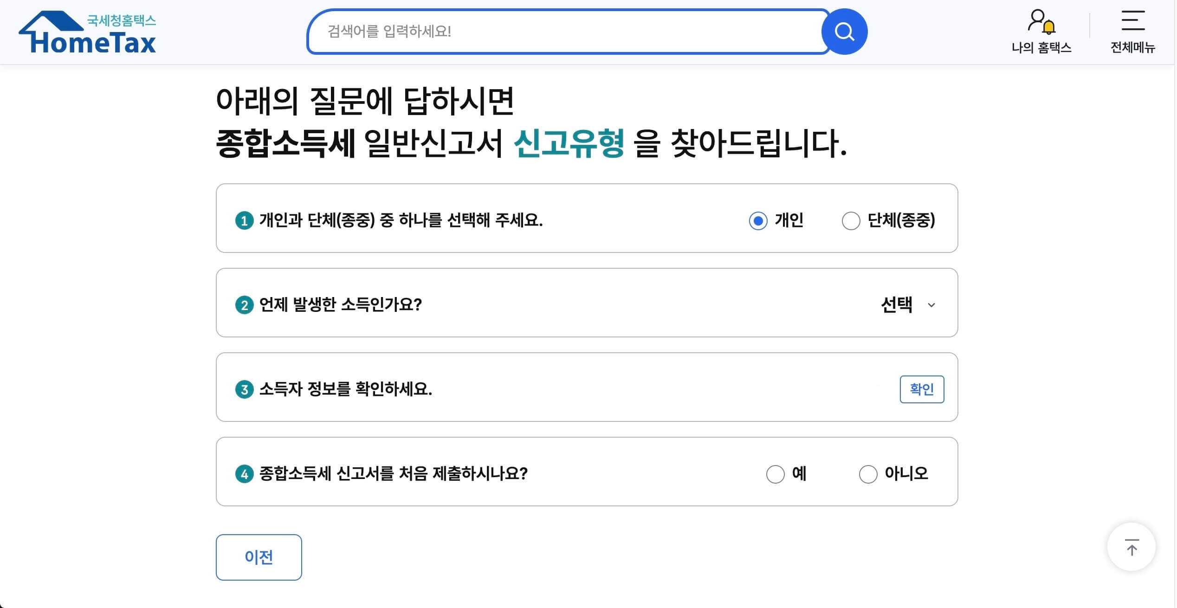Select the 개인 radio button
This screenshot has width=1177, height=608.
758,221
